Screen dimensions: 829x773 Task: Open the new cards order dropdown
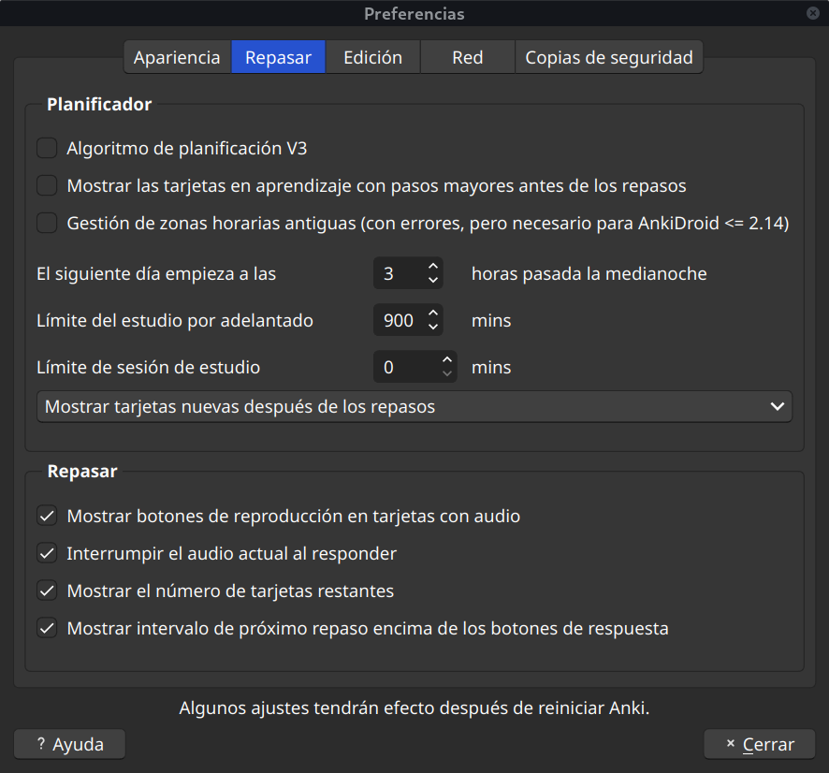click(414, 407)
